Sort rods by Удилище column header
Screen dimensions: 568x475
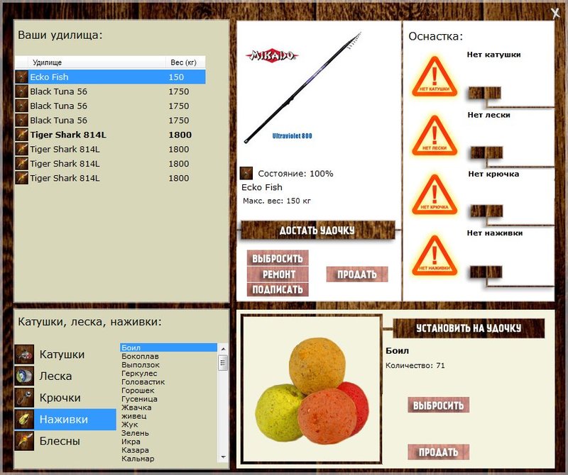[97, 62]
